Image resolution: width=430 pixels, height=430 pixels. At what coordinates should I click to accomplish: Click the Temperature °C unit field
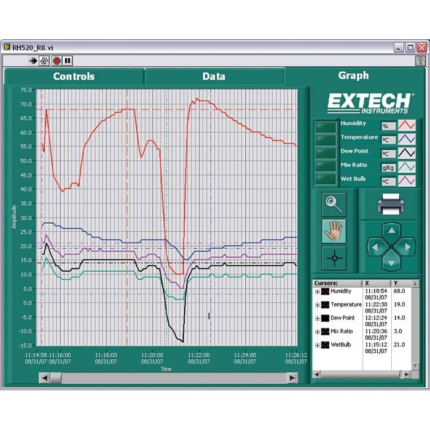click(x=389, y=140)
